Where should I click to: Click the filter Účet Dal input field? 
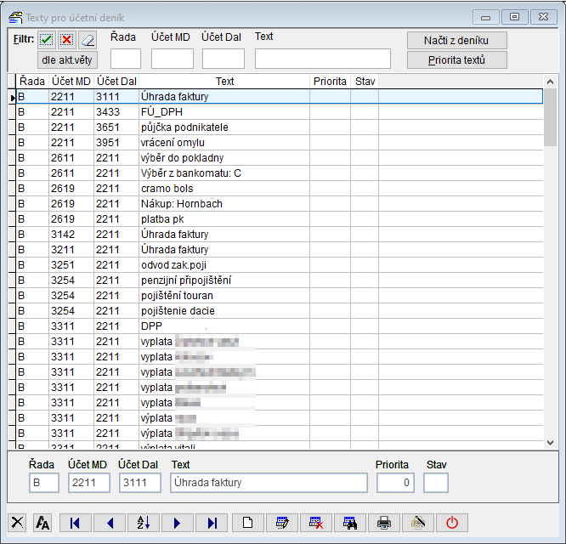click(x=223, y=59)
